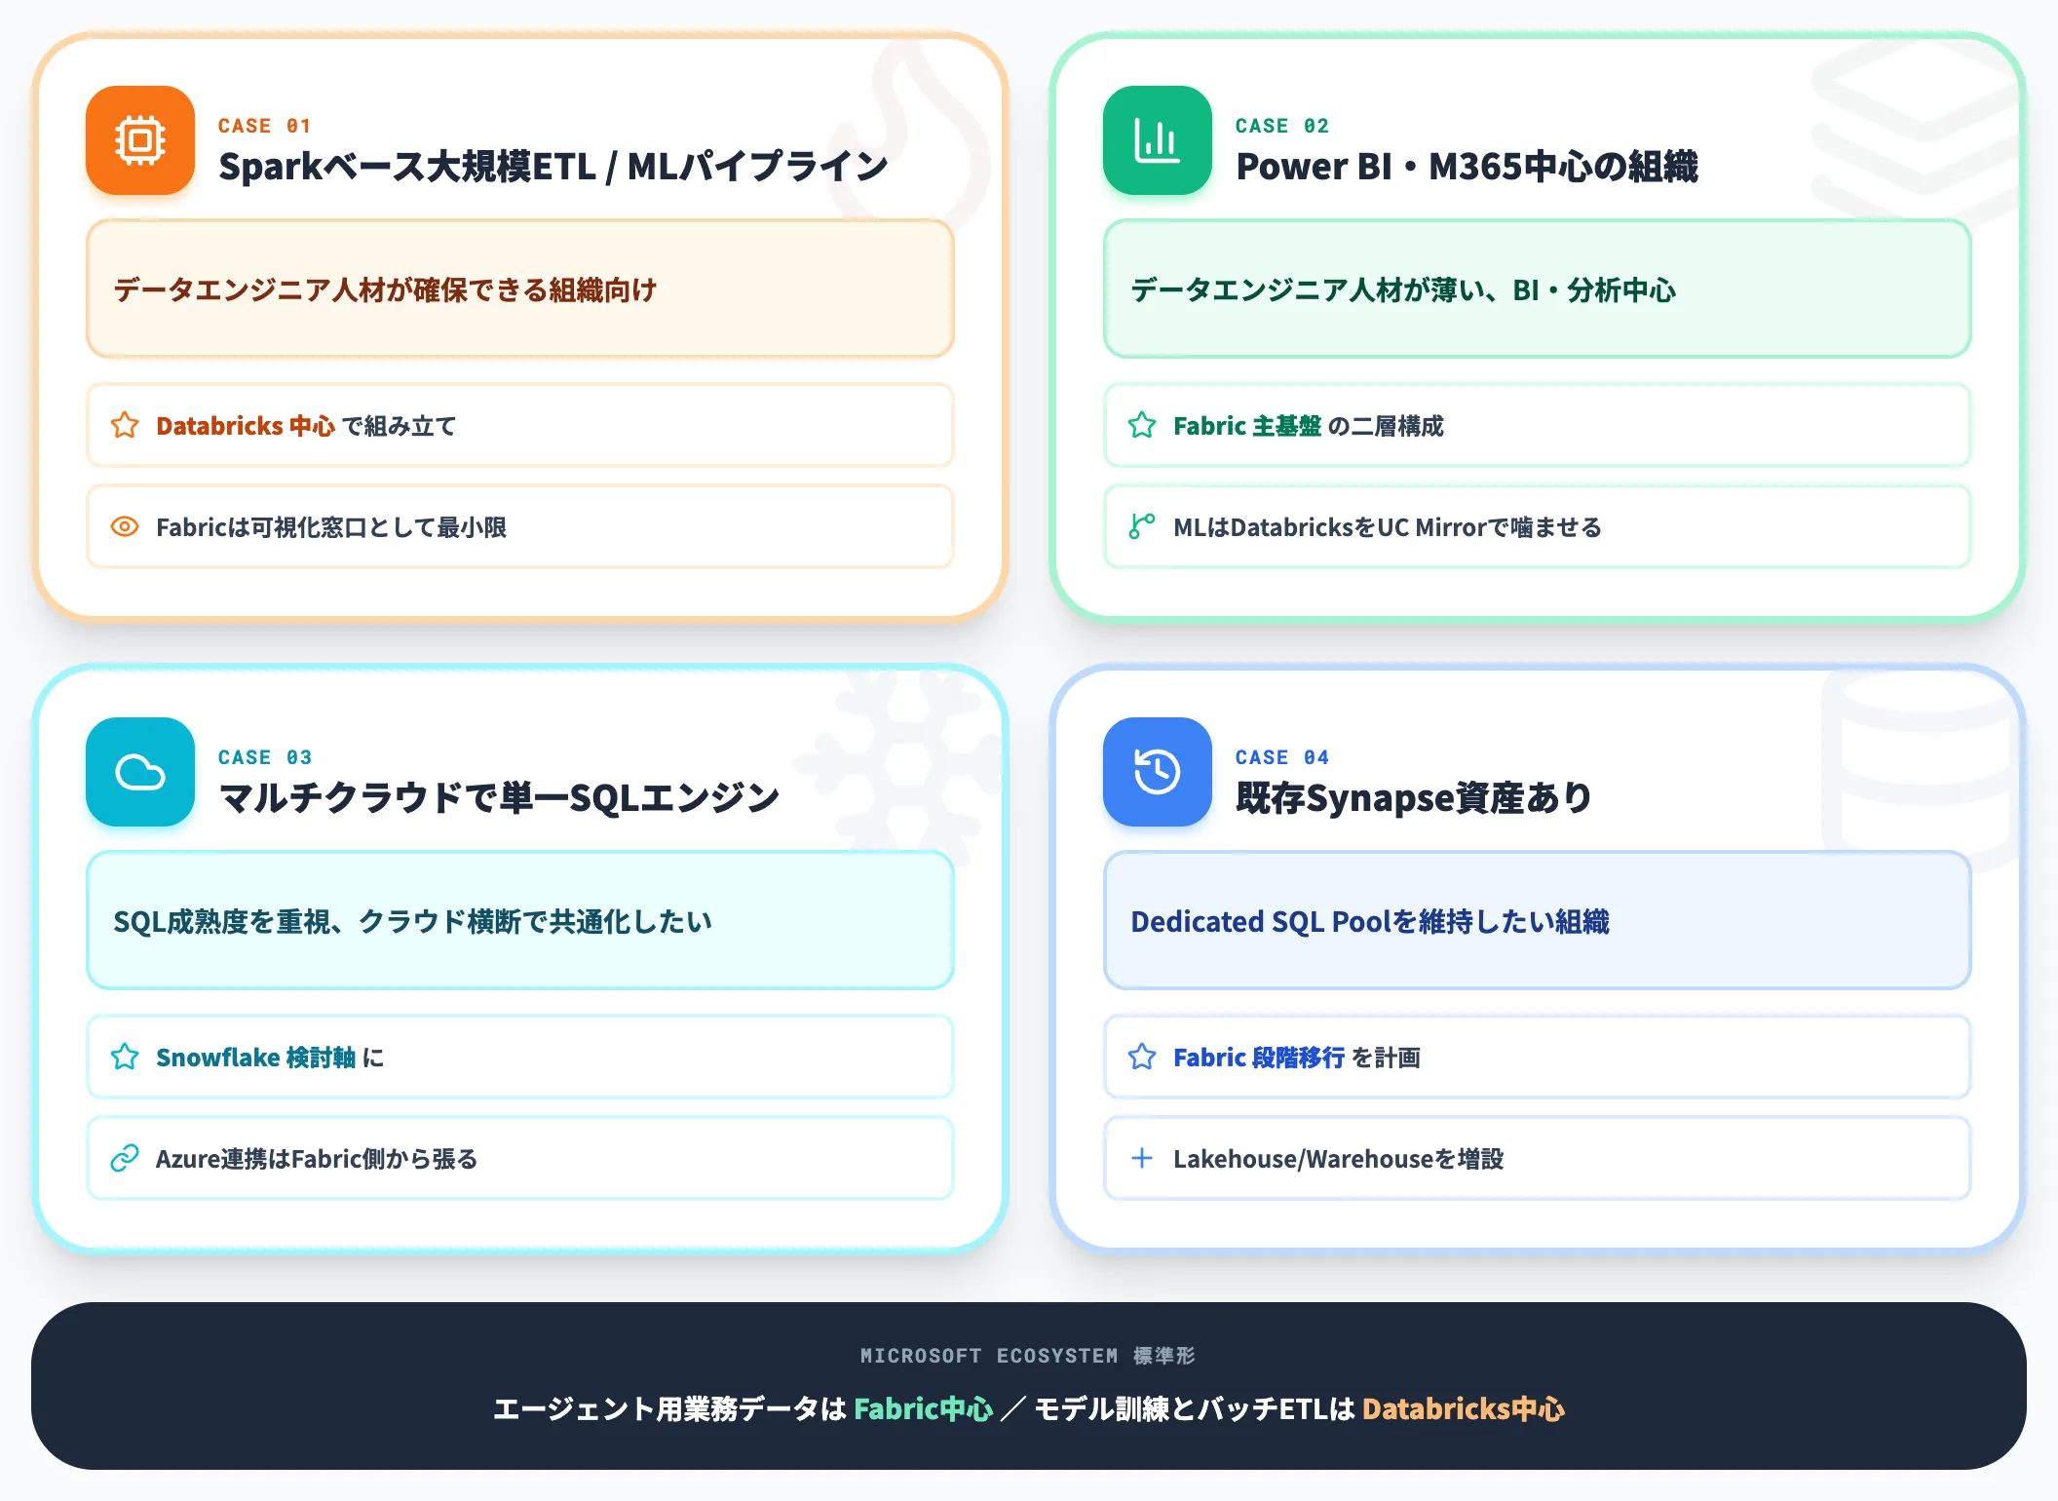
Task: Select the CASE 03 label
Action: coord(265,757)
